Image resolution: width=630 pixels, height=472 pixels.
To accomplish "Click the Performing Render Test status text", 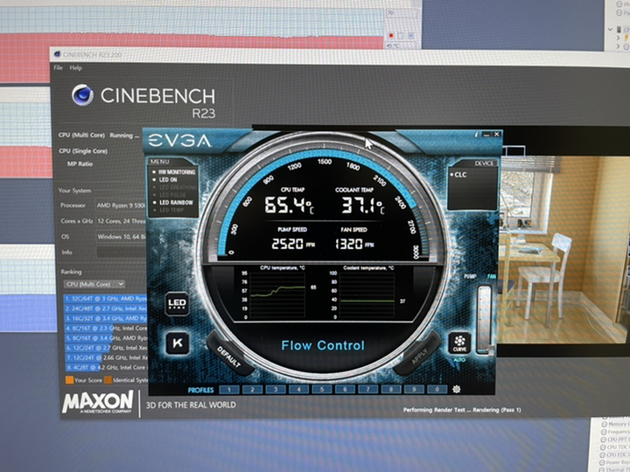I will point(462,410).
